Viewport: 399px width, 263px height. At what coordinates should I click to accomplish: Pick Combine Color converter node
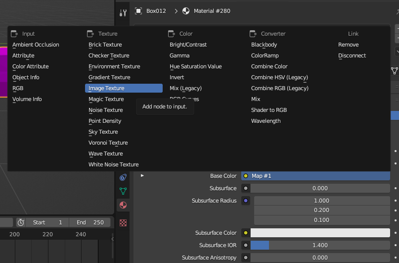(x=269, y=66)
